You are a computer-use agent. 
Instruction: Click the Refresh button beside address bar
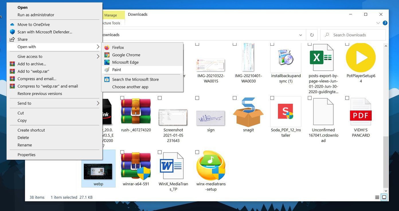point(312,35)
